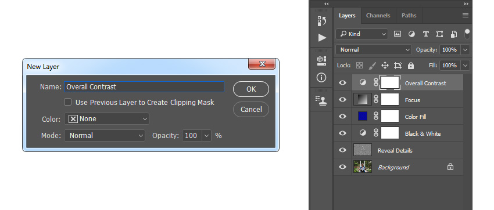Image resolution: width=494 pixels, height=210 pixels.
Task: Click Black & White adjustment layer icon
Action: coord(363,133)
